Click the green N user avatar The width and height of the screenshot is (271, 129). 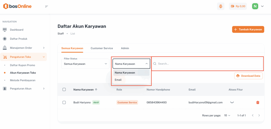pyautogui.click(x=255, y=6)
